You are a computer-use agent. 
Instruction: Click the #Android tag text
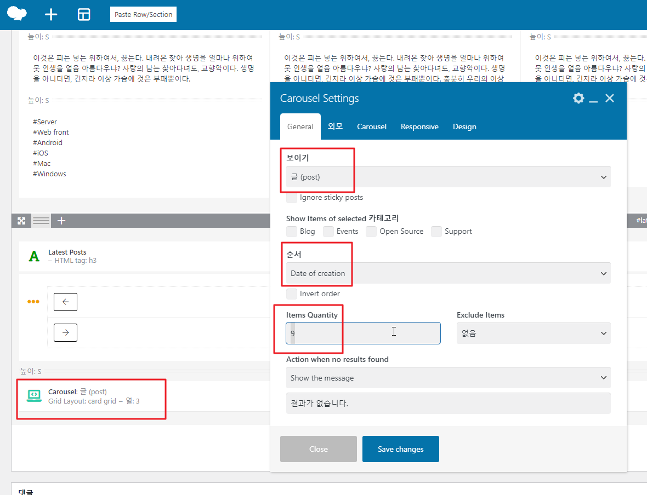[48, 142]
